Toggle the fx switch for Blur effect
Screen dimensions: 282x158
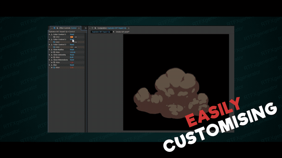(x=52, y=65)
